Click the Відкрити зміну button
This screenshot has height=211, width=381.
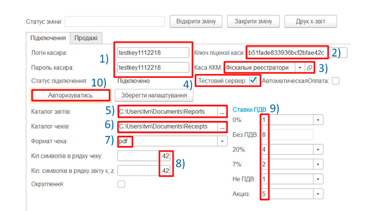[x=196, y=21]
